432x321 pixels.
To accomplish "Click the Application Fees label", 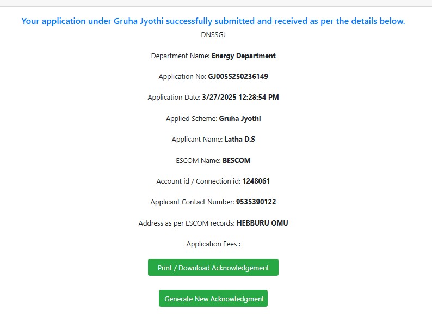I will (x=213, y=244).
